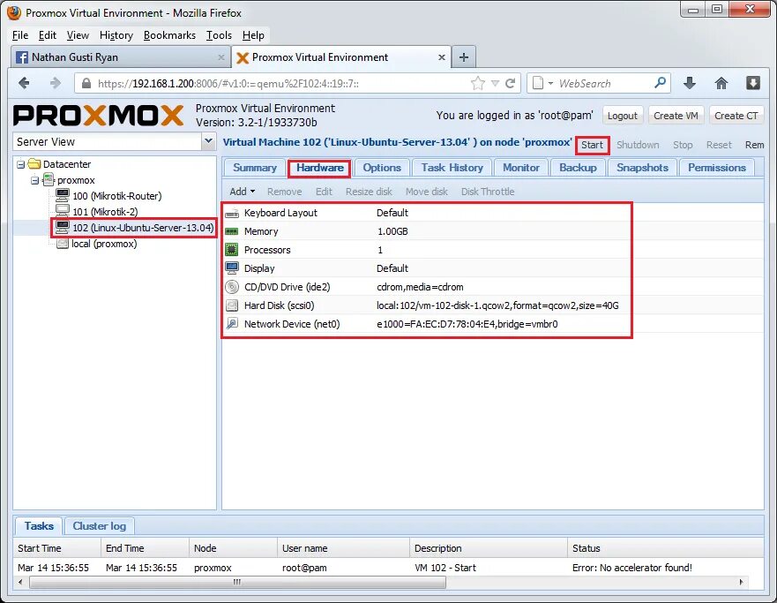Collapse the Datacenter tree node

pyautogui.click(x=21, y=164)
